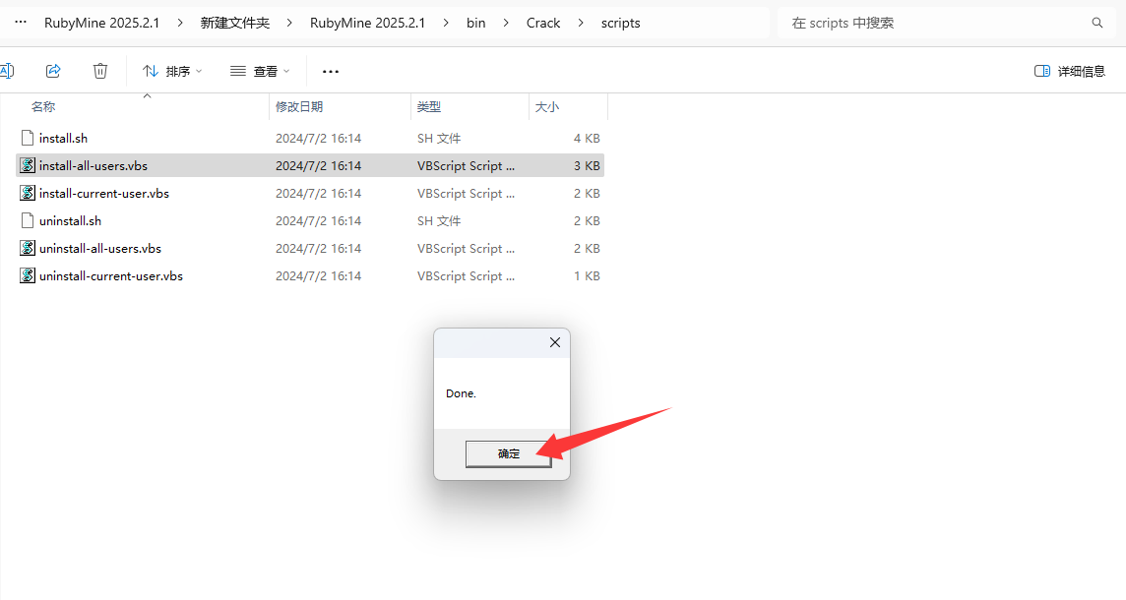Click uninstall-current-user.vbs script icon

28,275
